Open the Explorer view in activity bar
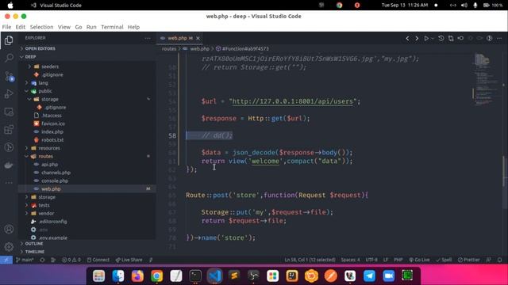Viewport: 508px width, 285px height. point(9,40)
